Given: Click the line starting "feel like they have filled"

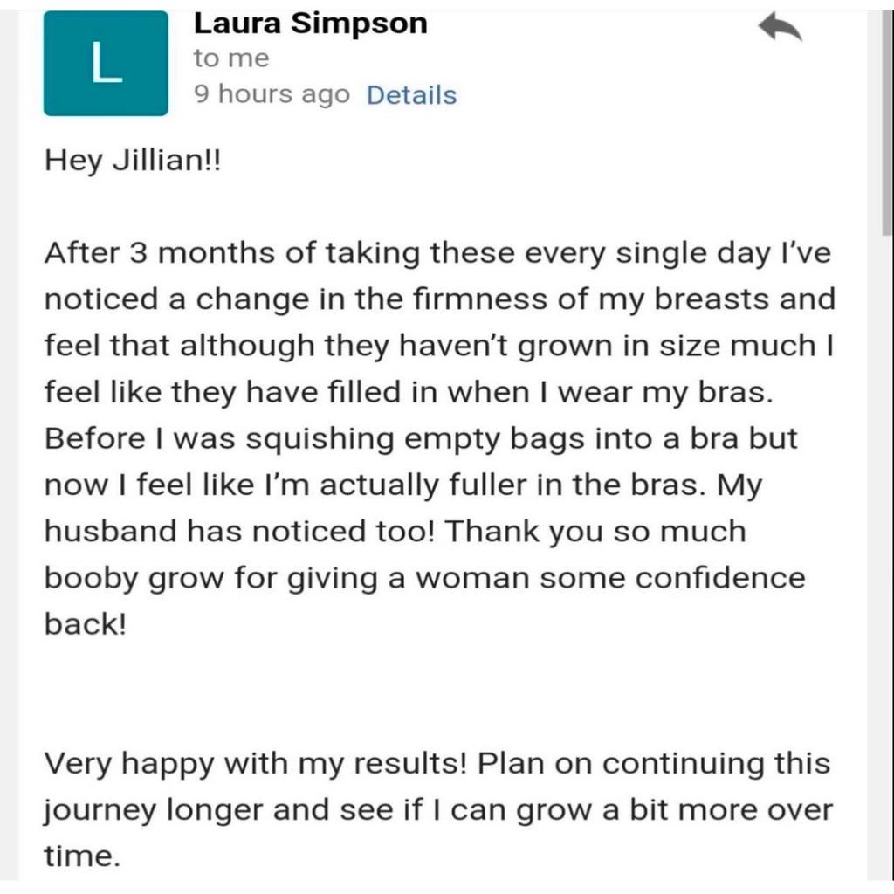Looking at the screenshot, I should [409, 392].
